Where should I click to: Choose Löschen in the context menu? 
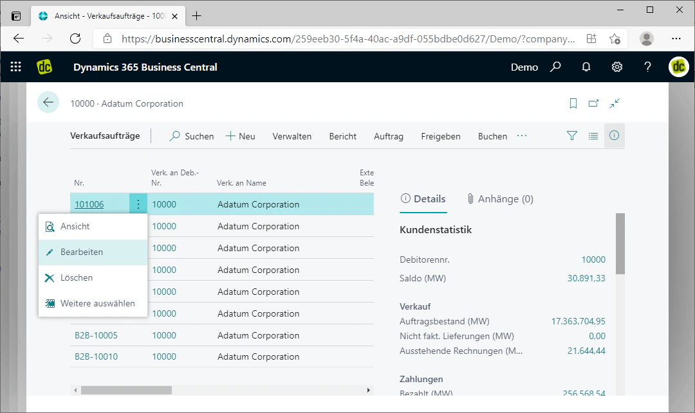click(x=93, y=277)
